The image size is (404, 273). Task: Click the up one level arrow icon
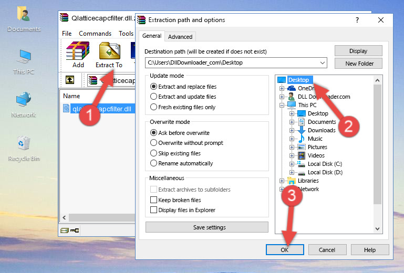point(70,80)
